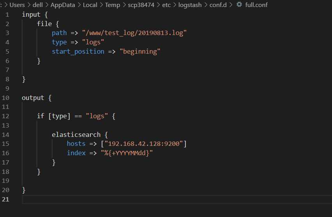This screenshot has width=332, height=217.
Task: Click the closing brace on line 8
Action: tap(24, 79)
